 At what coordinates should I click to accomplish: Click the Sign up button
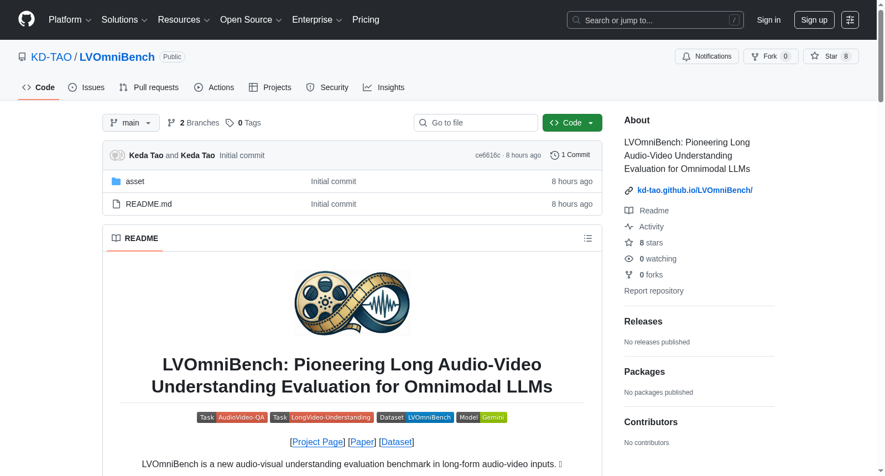pos(814,20)
